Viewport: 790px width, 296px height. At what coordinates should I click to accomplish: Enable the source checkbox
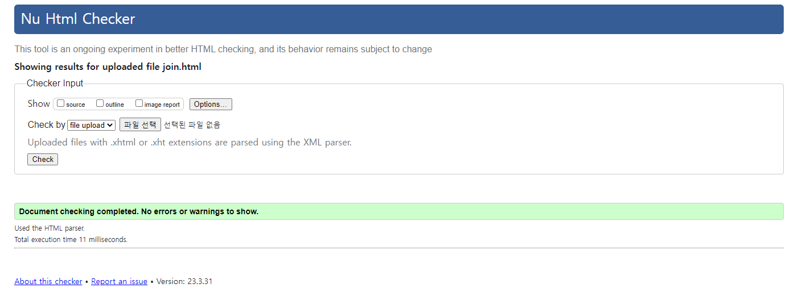61,103
